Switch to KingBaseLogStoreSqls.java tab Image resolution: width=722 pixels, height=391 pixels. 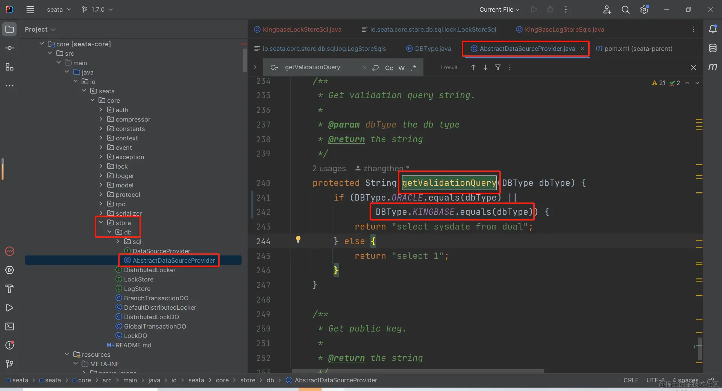tap(560, 29)
